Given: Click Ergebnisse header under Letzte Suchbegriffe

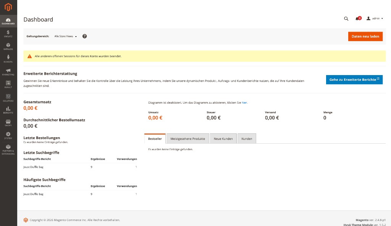Looking at the screenshot, I should pos(98,159).
